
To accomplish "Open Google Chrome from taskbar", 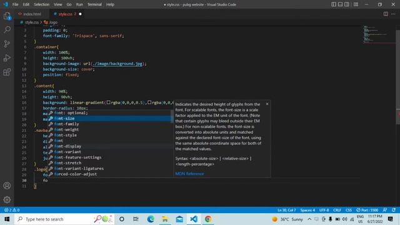I will (208, 219).
